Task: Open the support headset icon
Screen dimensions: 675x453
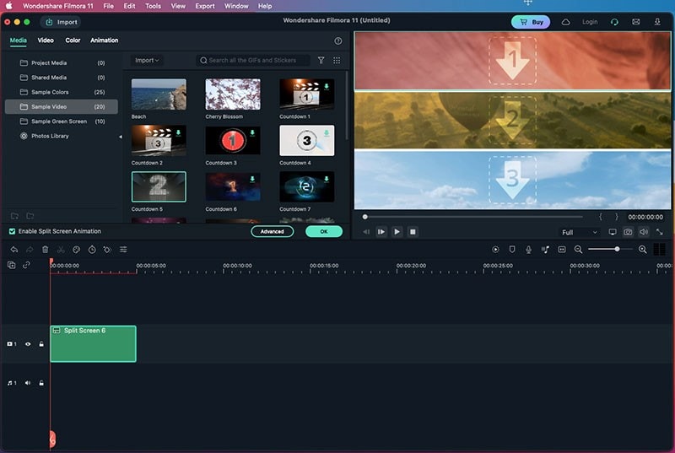Action: tap(614, 22)
